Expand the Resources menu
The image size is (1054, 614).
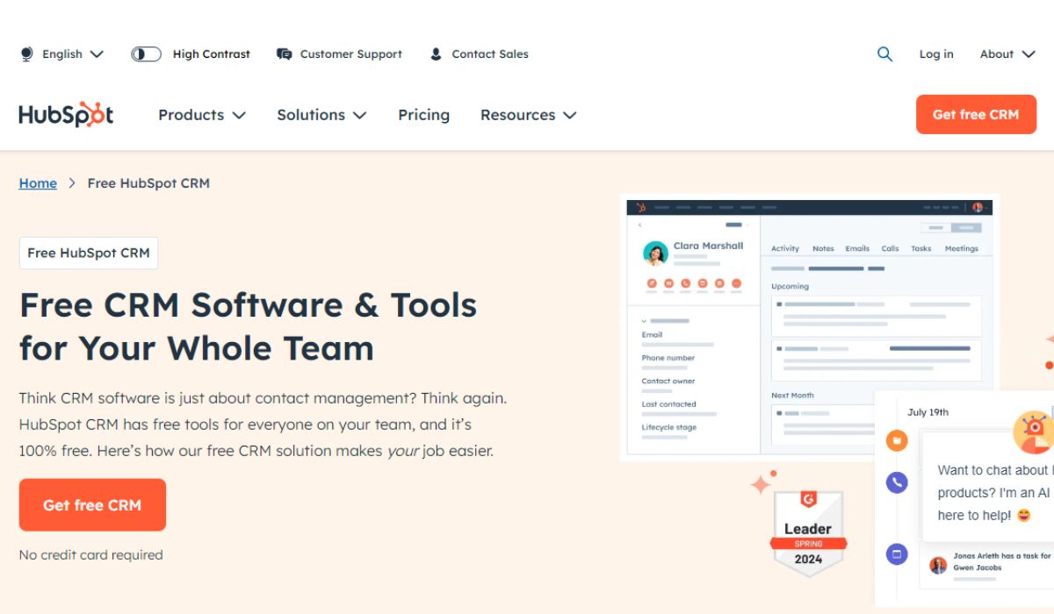point(528,115)
